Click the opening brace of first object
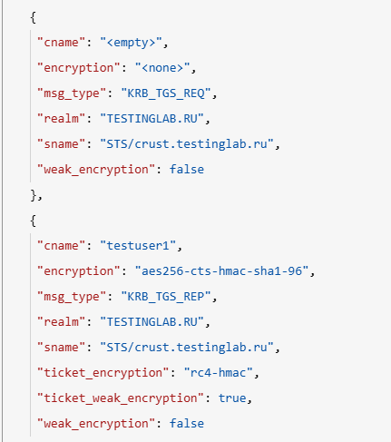The width and height of the screenshot is (391, 442). point(34,17)
